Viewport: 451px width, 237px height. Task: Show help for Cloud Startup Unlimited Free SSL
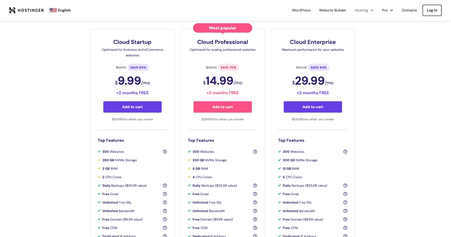[x=165, y=202]
